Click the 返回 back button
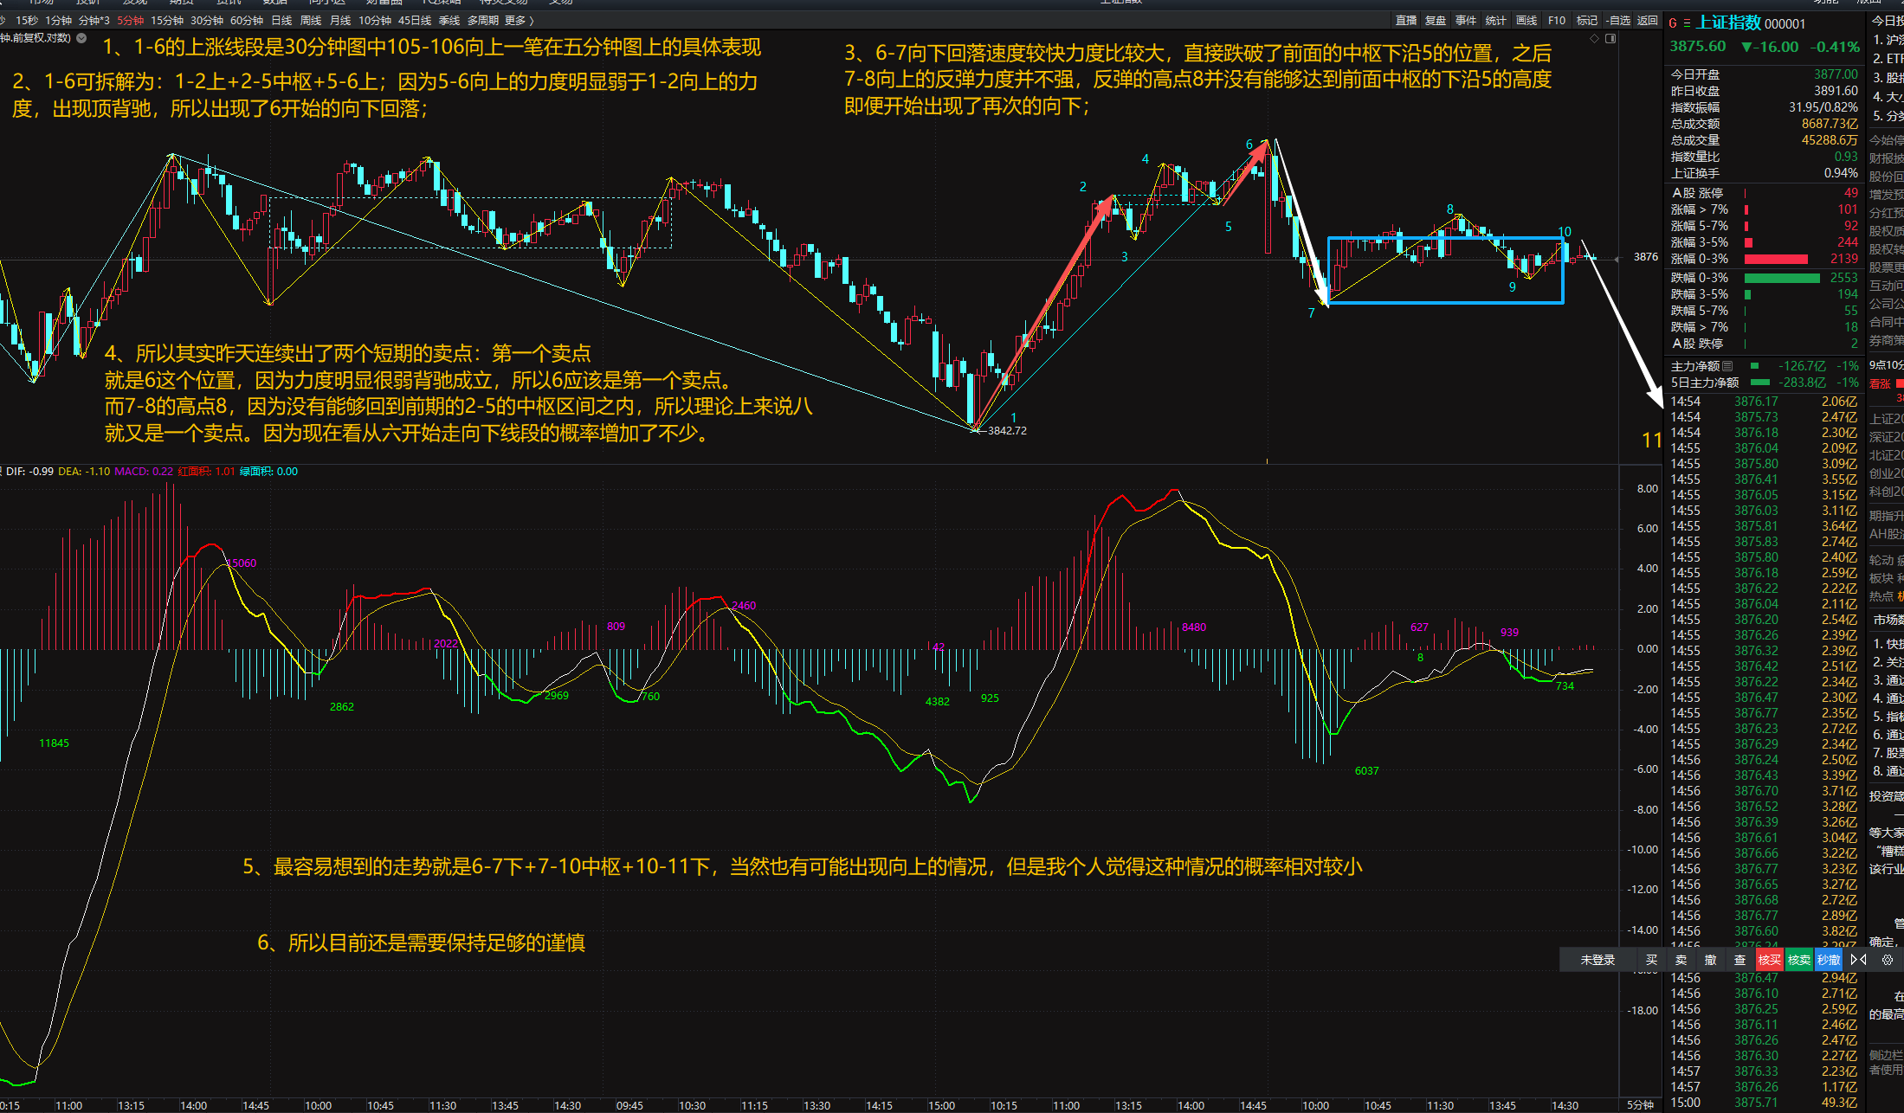The height and width of the screenshot is (1113, 1904). 1648,20
